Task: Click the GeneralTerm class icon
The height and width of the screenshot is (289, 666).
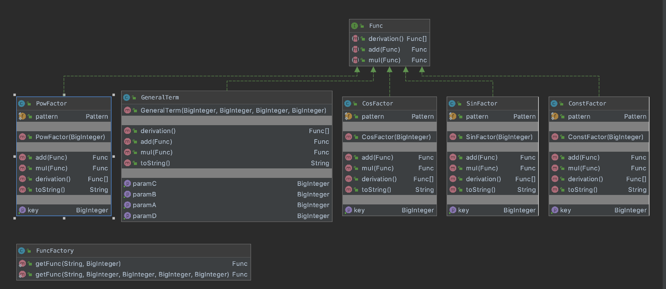Action: [x=127, y=97]
